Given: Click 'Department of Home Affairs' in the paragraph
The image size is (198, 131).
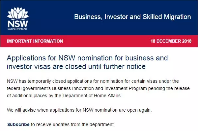Looking at the screenshot, I should tap(92, 96).
